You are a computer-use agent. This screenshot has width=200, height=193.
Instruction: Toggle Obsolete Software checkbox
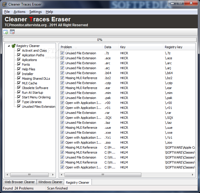click(19, 88)
